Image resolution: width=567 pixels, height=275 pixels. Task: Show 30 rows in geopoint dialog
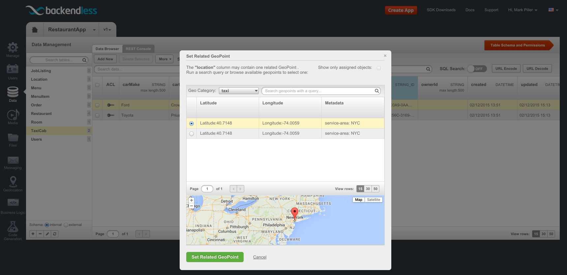368,189
